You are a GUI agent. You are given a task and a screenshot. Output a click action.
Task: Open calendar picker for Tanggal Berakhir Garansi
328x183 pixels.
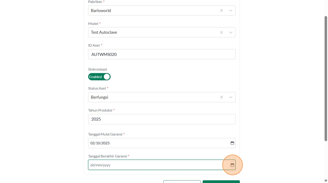click(232, 165)
